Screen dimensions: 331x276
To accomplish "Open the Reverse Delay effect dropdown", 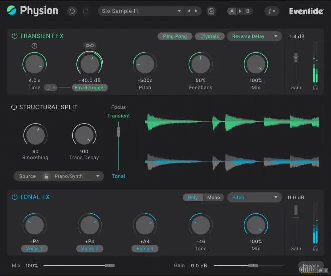I will point(254,36).
